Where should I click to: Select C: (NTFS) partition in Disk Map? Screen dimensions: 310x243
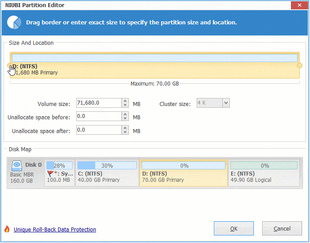pos(106,173)
